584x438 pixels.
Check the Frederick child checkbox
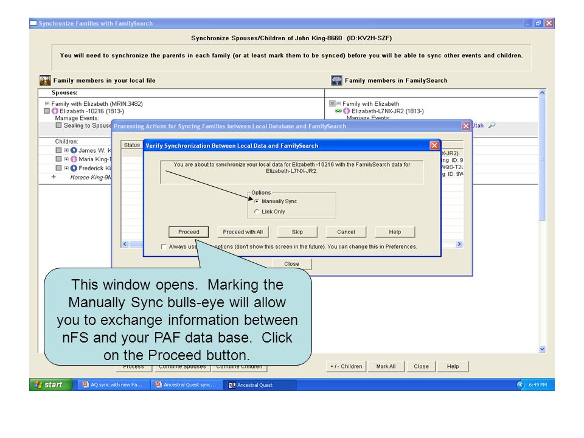tap(58, 168)
